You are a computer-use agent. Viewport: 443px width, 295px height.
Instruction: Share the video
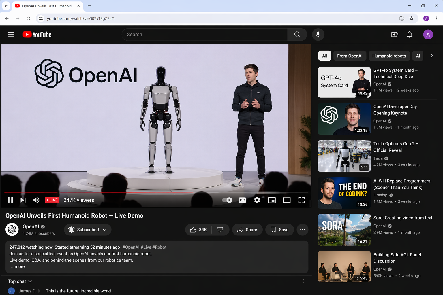pos(247,230)
